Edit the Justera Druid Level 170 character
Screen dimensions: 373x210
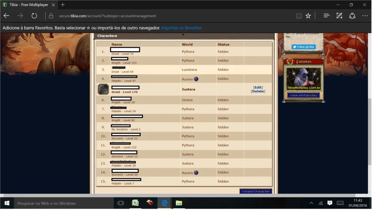(x=258, y=87)
